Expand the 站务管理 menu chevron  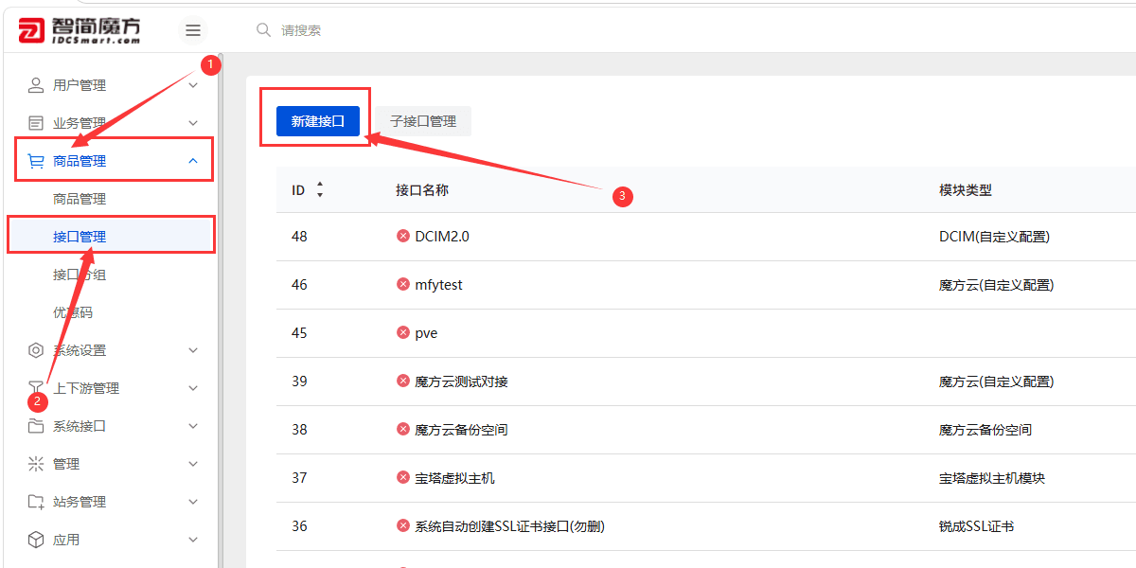point(193,502)
